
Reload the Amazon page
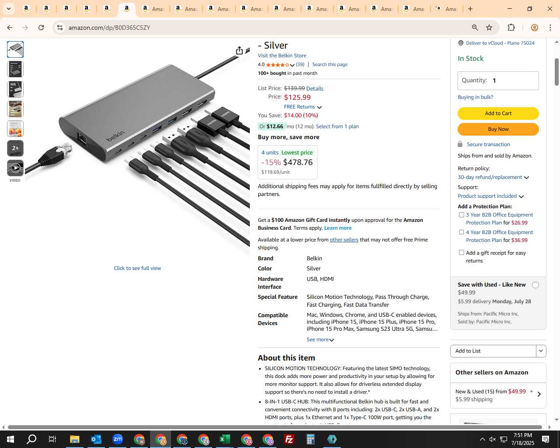click(x=41, y=28)
